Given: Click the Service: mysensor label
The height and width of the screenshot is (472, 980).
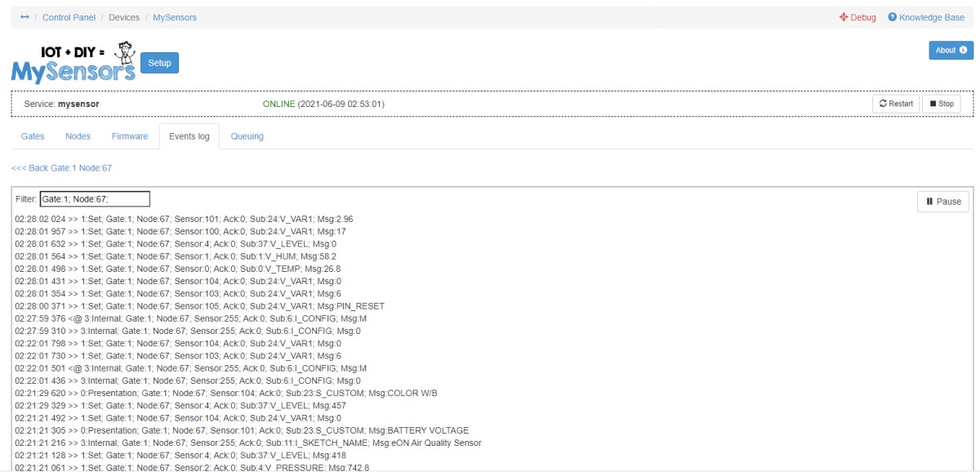Looking at the screenshot, I should (61, 105).
